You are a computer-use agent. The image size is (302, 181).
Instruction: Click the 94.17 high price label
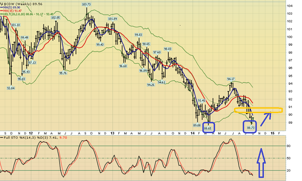click(231, 79)
